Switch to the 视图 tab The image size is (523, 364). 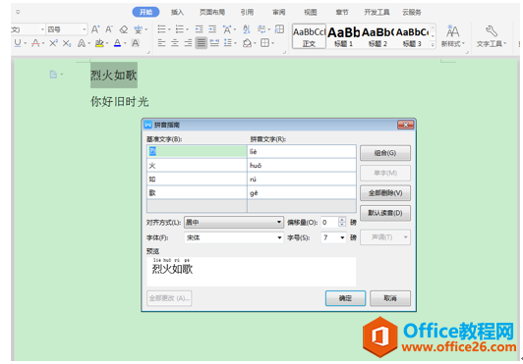click(311, 13)
